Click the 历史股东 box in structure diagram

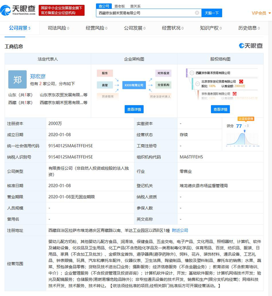[108, 96]
